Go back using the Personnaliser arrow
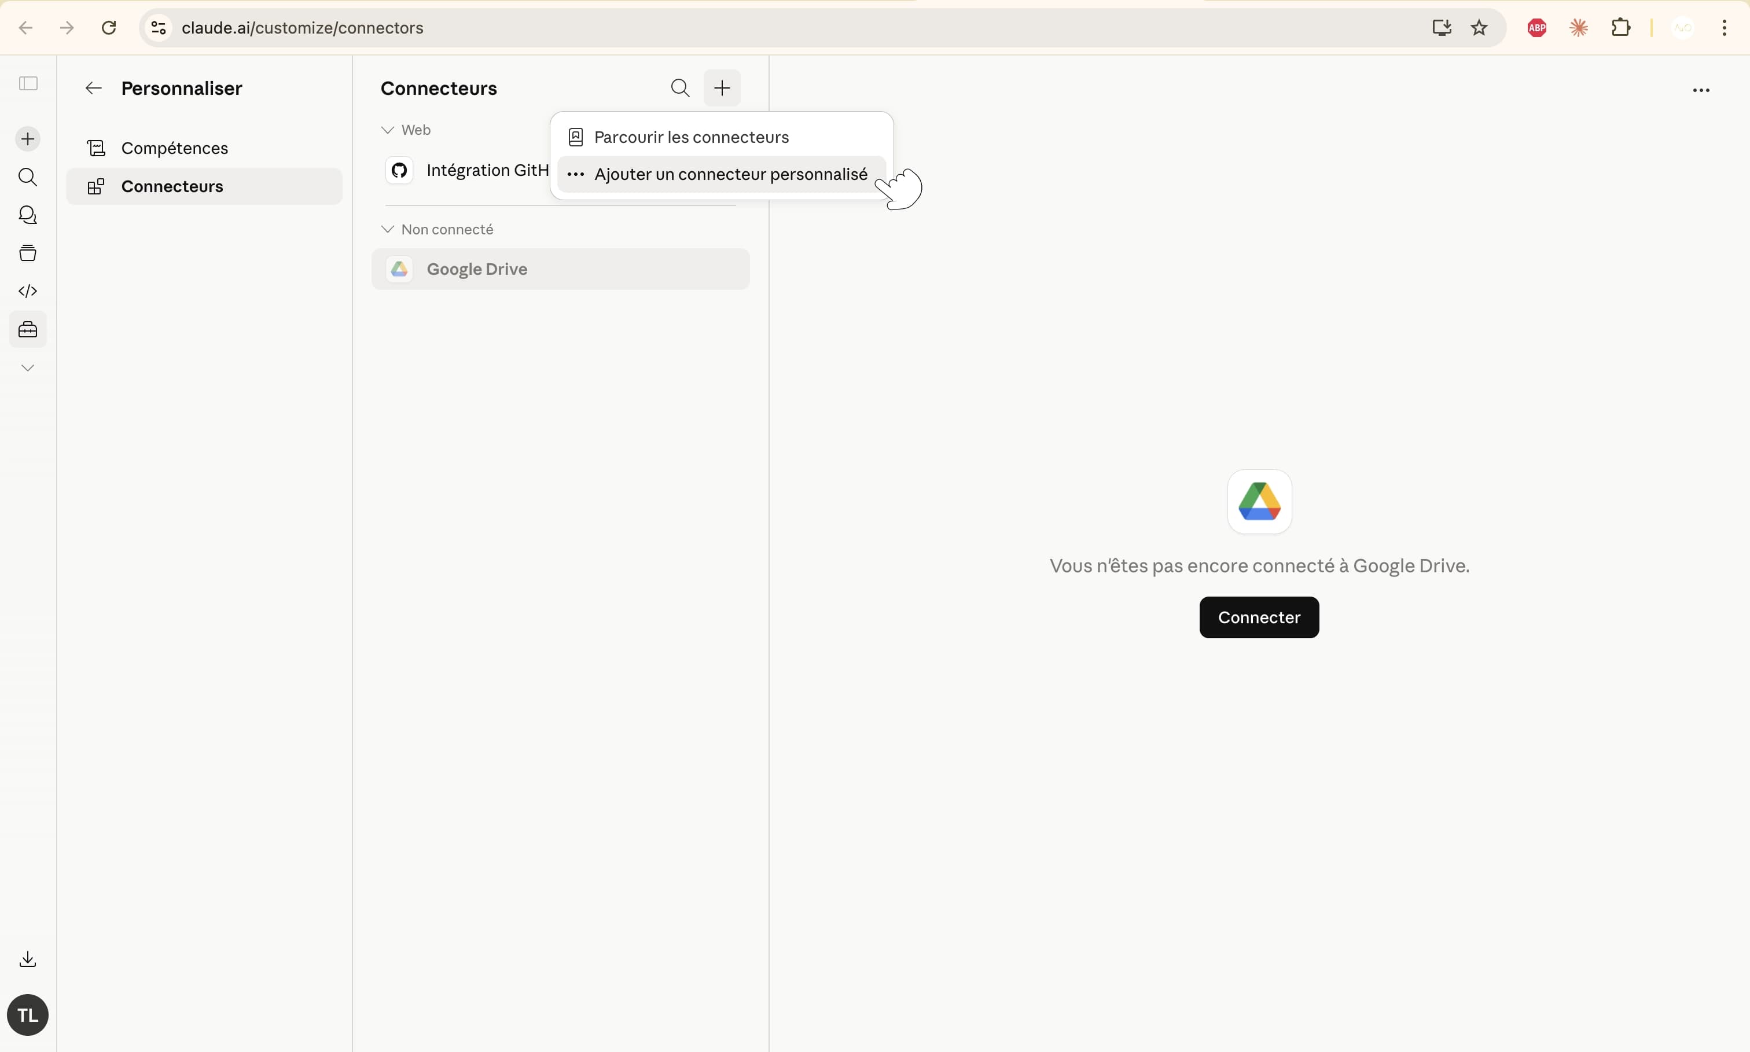Image resolution: width=1750 pixels, height=1052 pixels. point(94,88)
